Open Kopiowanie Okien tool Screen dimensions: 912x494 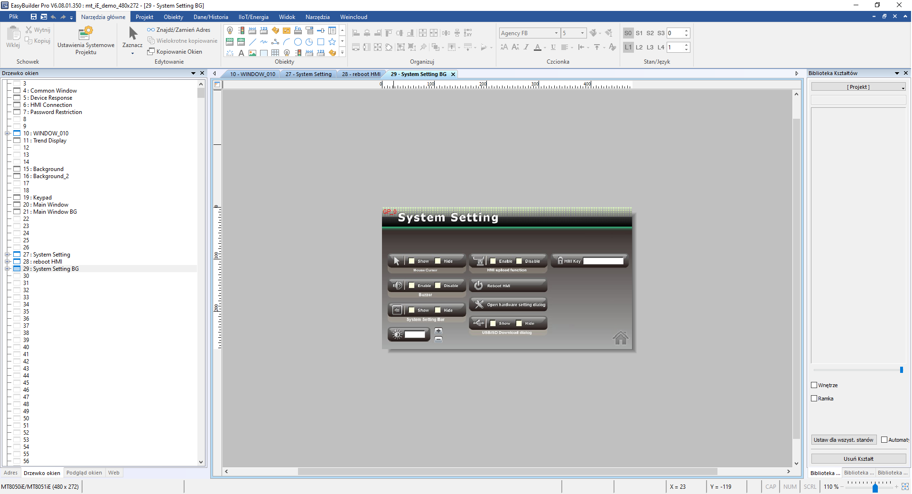(175, 52)
